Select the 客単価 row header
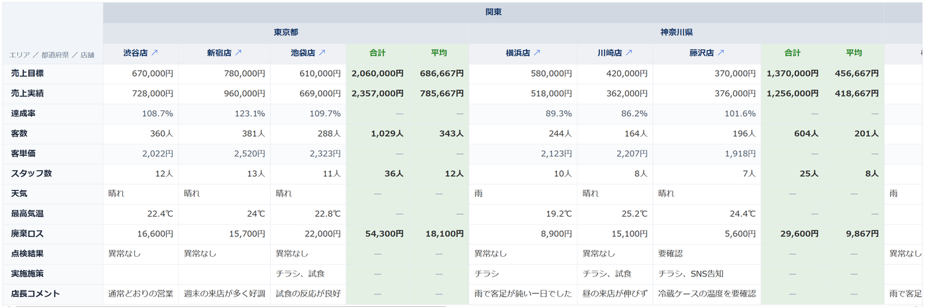This screenshot has height=307, width=925. pos(53,154)
